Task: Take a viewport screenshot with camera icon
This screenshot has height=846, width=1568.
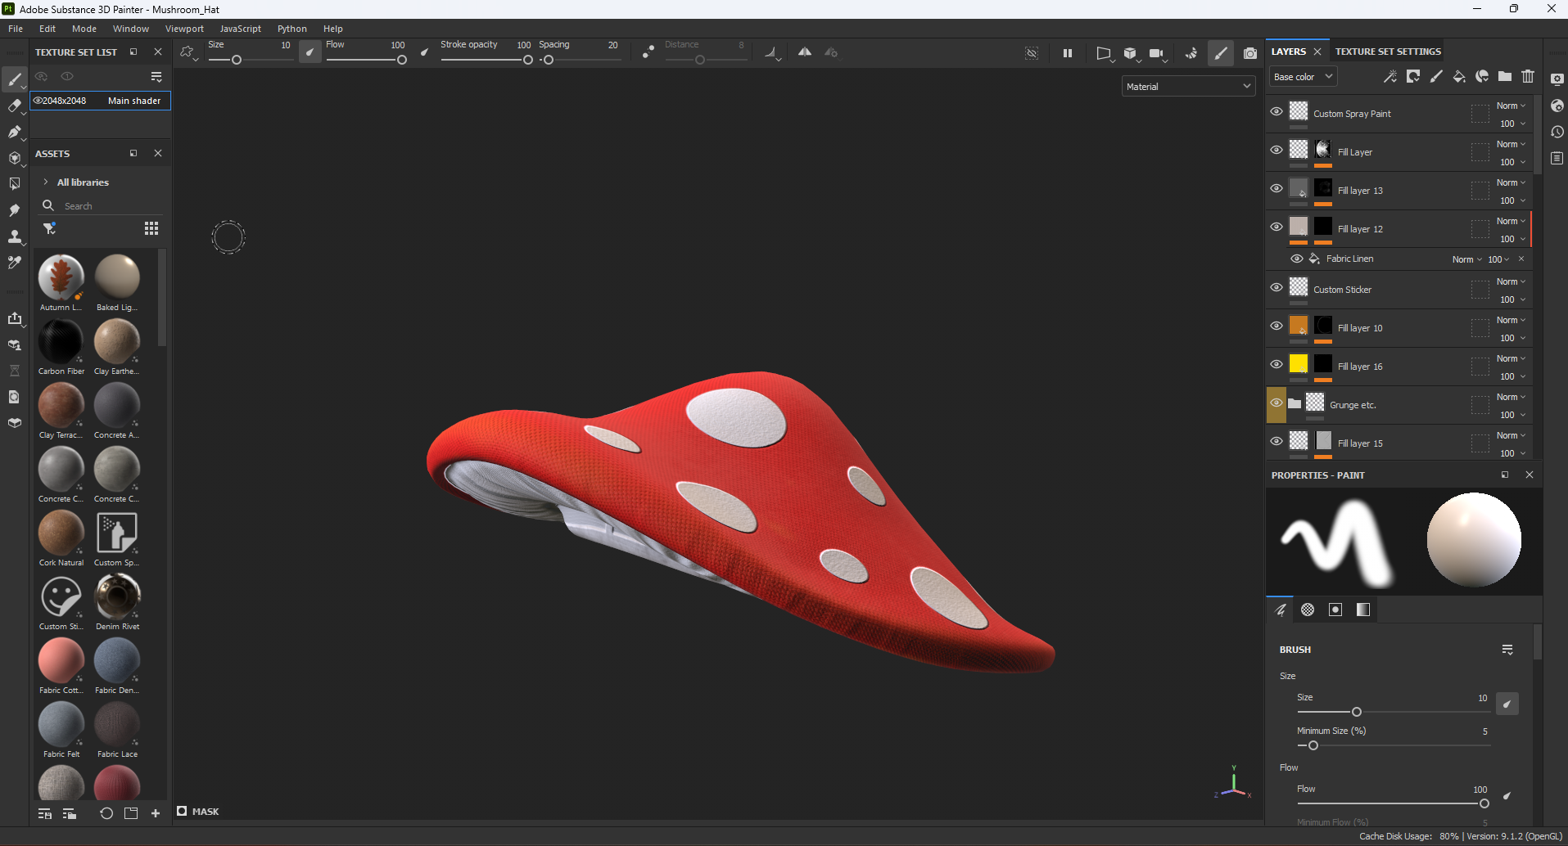Action: (x=1249, y=53)
